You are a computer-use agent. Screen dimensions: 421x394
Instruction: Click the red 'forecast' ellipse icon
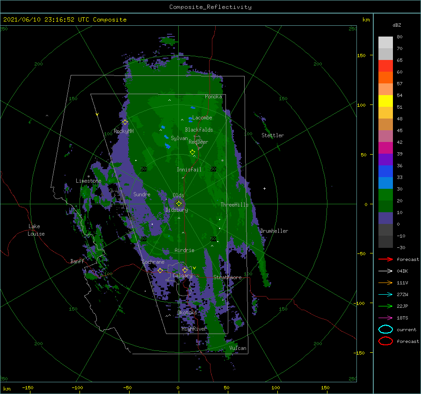pyautogui.click(x=385, y=341)
